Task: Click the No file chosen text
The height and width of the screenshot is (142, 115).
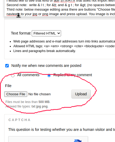Action: [39, 94]
